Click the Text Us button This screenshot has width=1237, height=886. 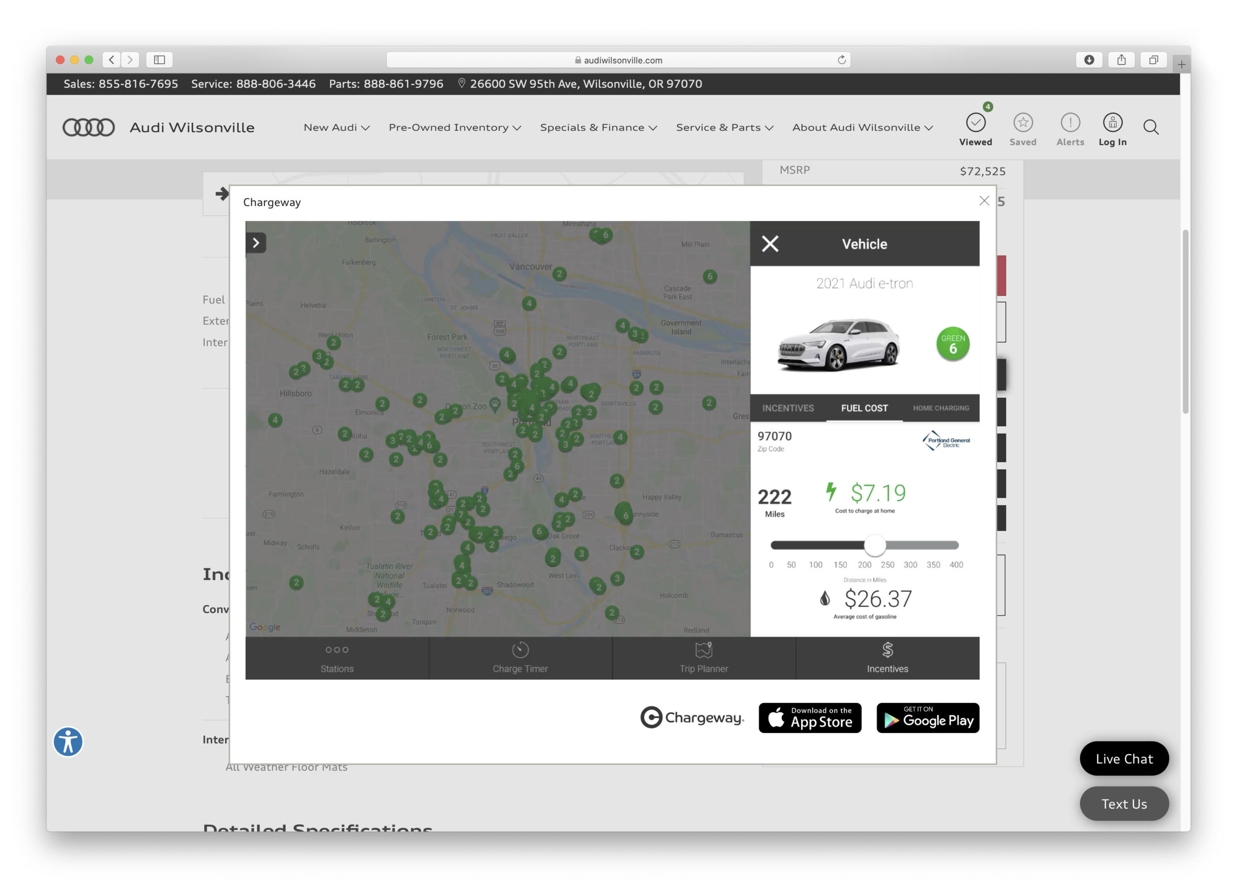[1123, 804]
